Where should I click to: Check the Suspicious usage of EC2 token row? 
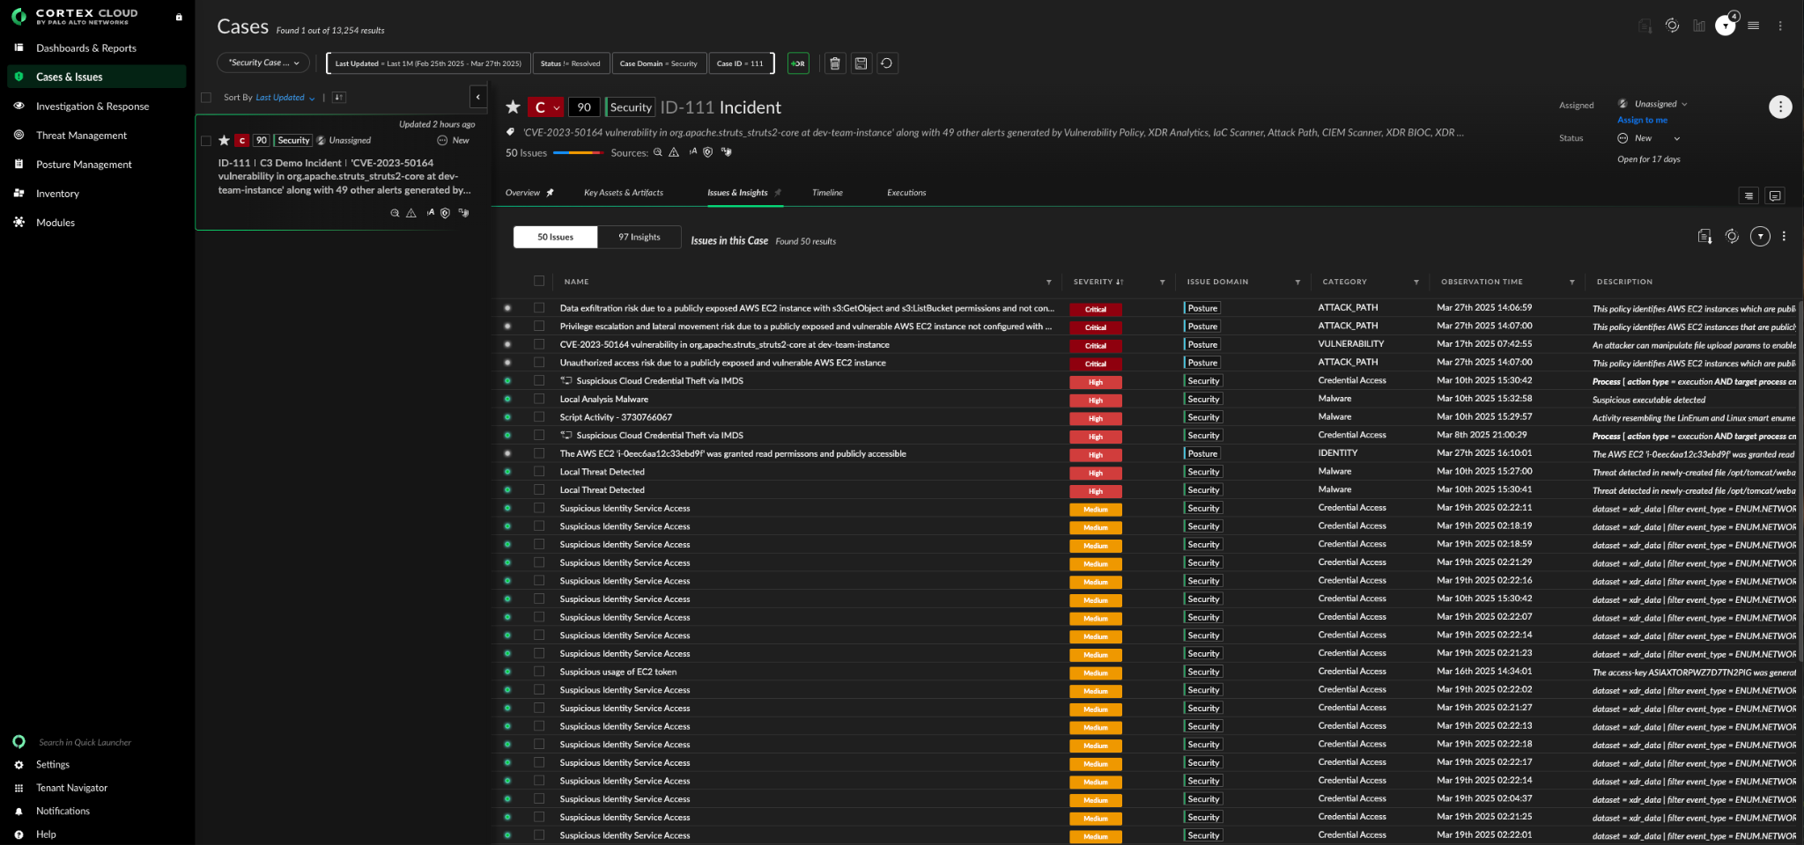[539, 672]
